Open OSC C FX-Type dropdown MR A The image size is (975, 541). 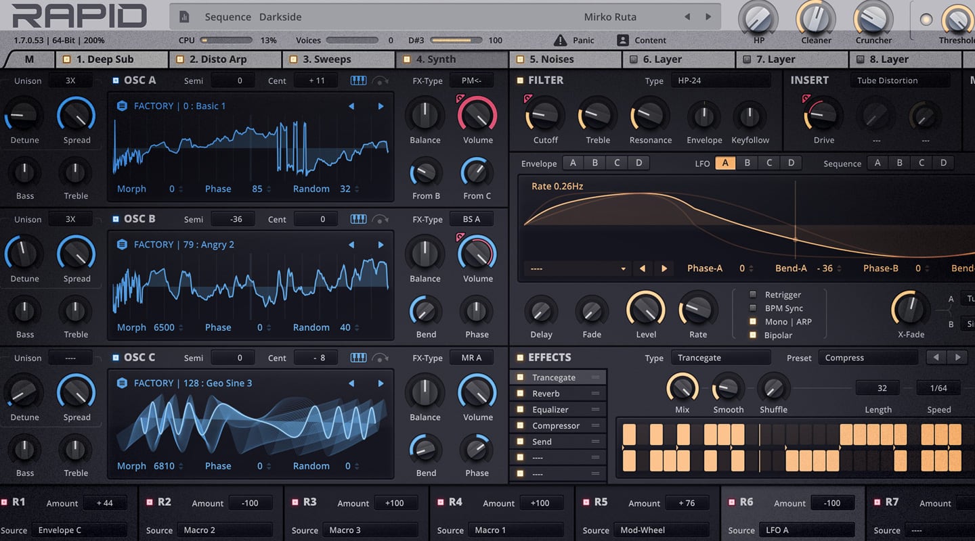click(x=471, y=358)
